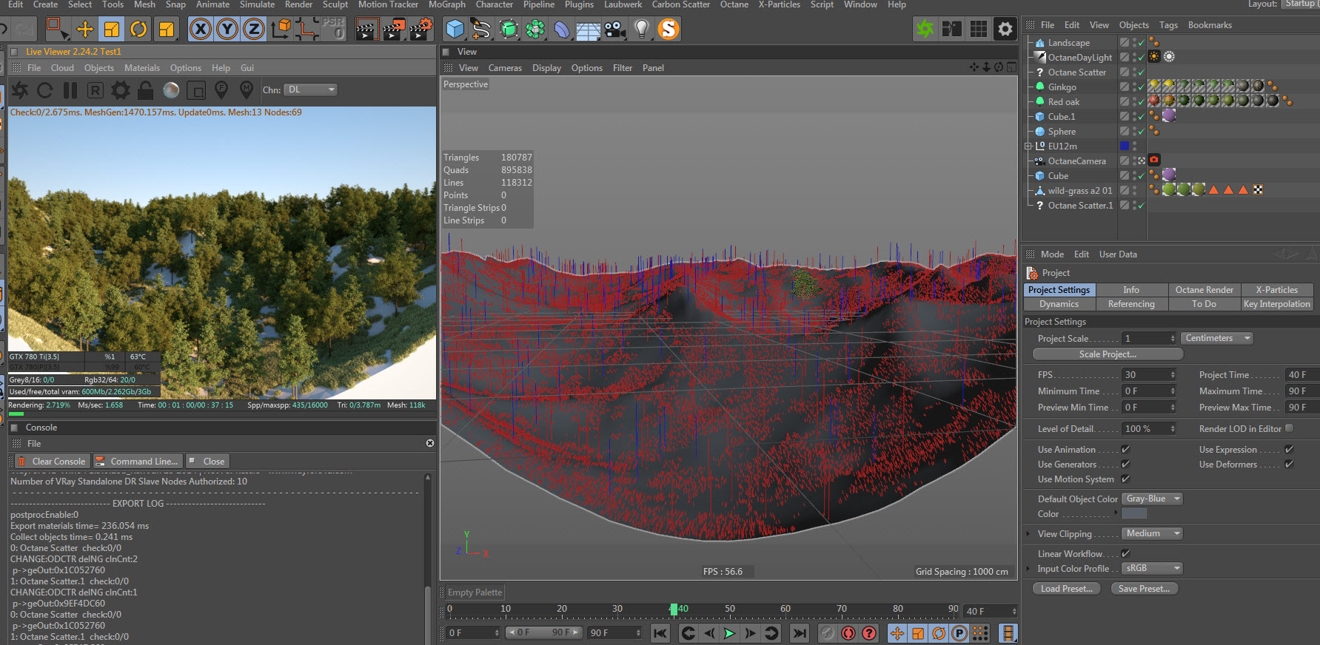Open the Chn DL channel dropdown

click(311, 90)
